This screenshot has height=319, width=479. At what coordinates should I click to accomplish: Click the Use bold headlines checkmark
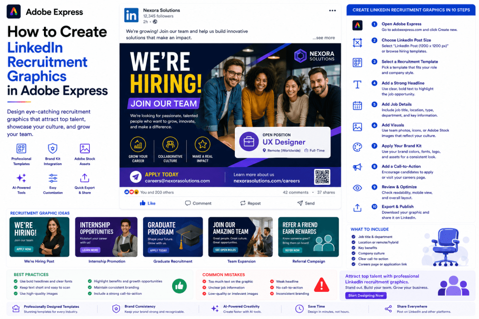click(15, 281)
